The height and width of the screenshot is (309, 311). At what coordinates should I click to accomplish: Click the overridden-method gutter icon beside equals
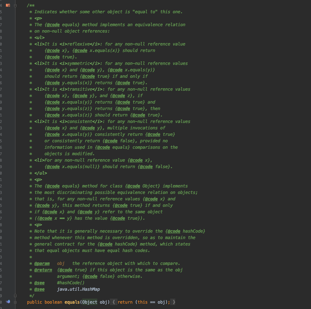pyautogui.click(x=8, y=302)
